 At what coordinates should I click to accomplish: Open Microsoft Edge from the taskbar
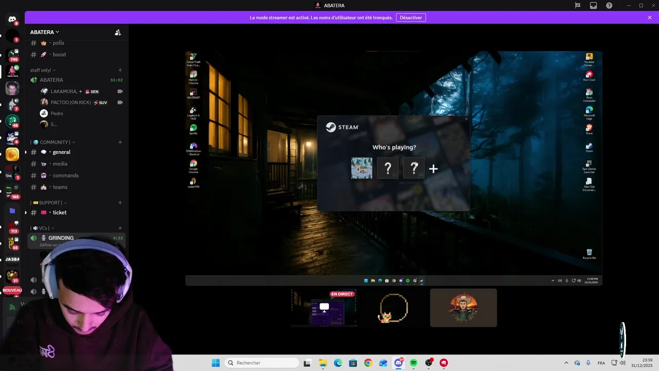pyautogui.click(x=338, y=363)
